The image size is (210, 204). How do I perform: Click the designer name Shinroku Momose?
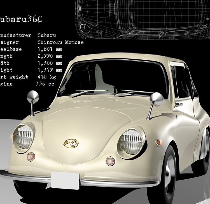click(60, 42)
